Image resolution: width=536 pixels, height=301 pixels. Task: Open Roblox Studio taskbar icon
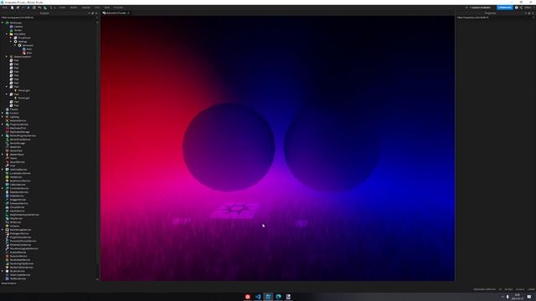tap(268, 297)
